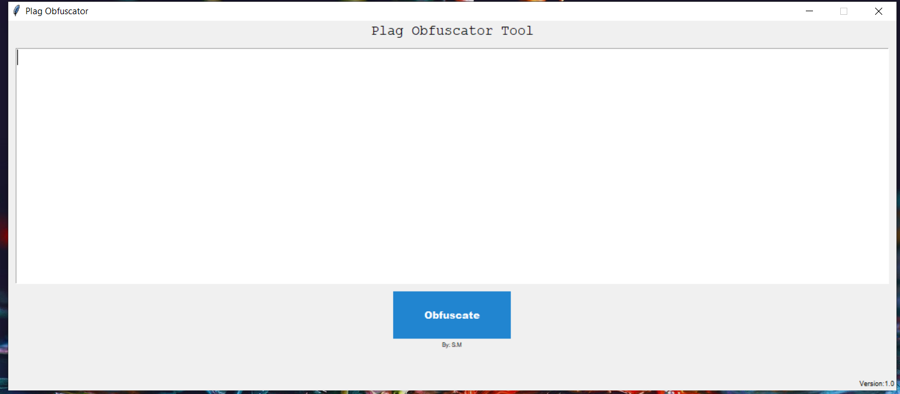Screen dimensions: 900x394
Task: Click the center of the white text area
Action: 452,166
